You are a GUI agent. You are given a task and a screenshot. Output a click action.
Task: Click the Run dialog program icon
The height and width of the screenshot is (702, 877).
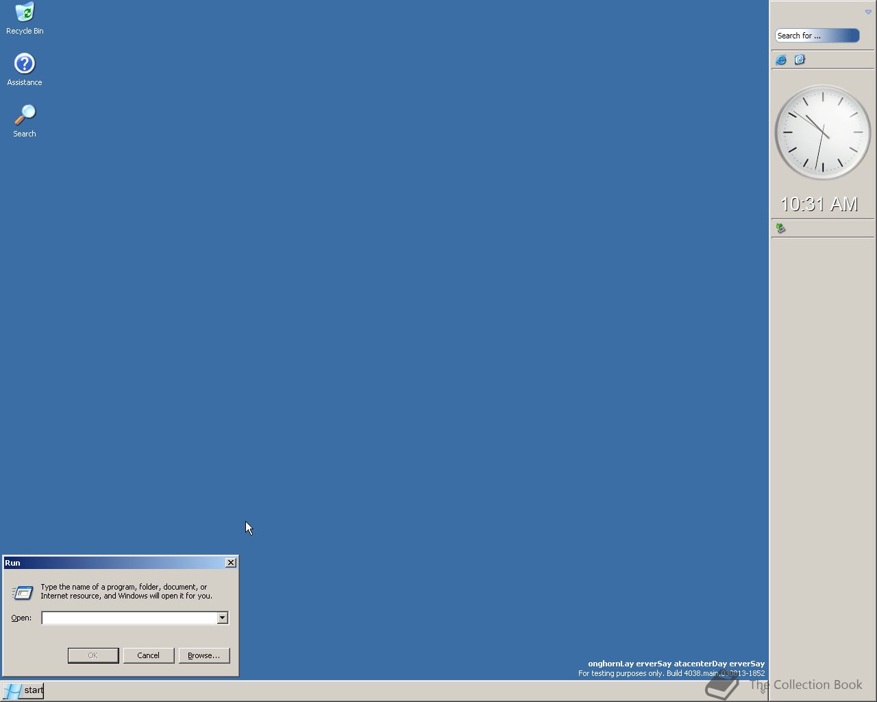click(23, 592)
